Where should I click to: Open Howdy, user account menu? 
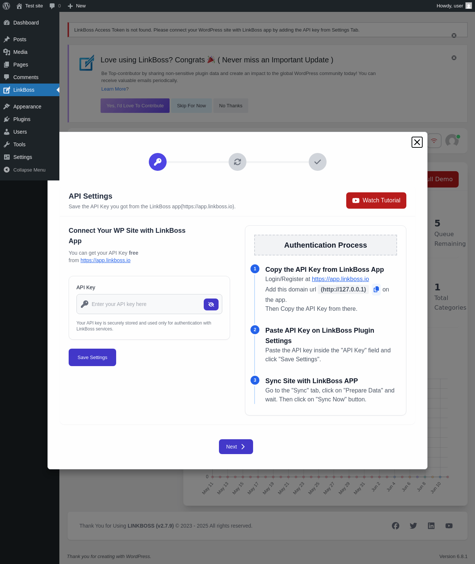[x=454, y=6]
